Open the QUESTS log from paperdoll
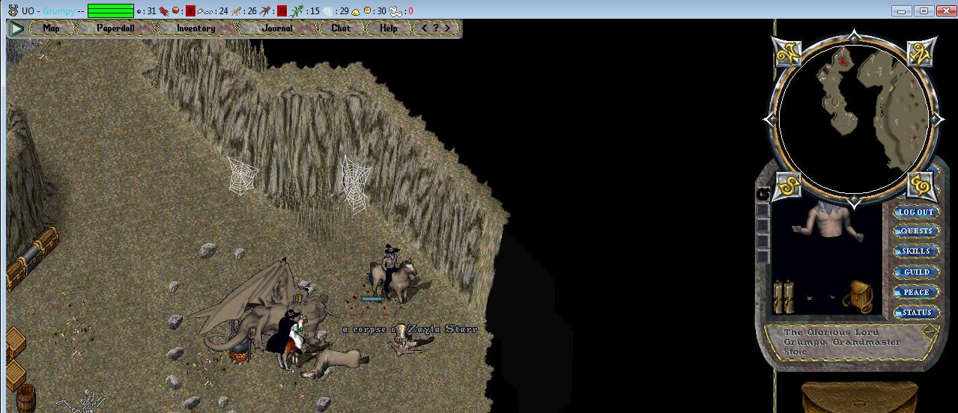The width and height of the screenshot is (958, 413). [915, 232]
